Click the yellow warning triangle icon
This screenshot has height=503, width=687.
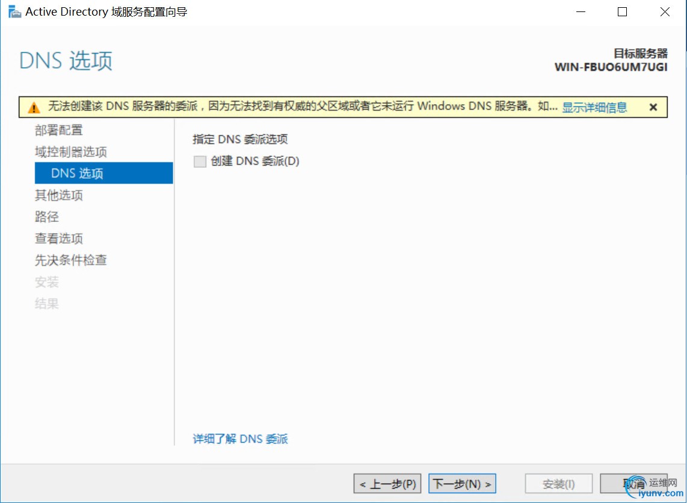34,107
